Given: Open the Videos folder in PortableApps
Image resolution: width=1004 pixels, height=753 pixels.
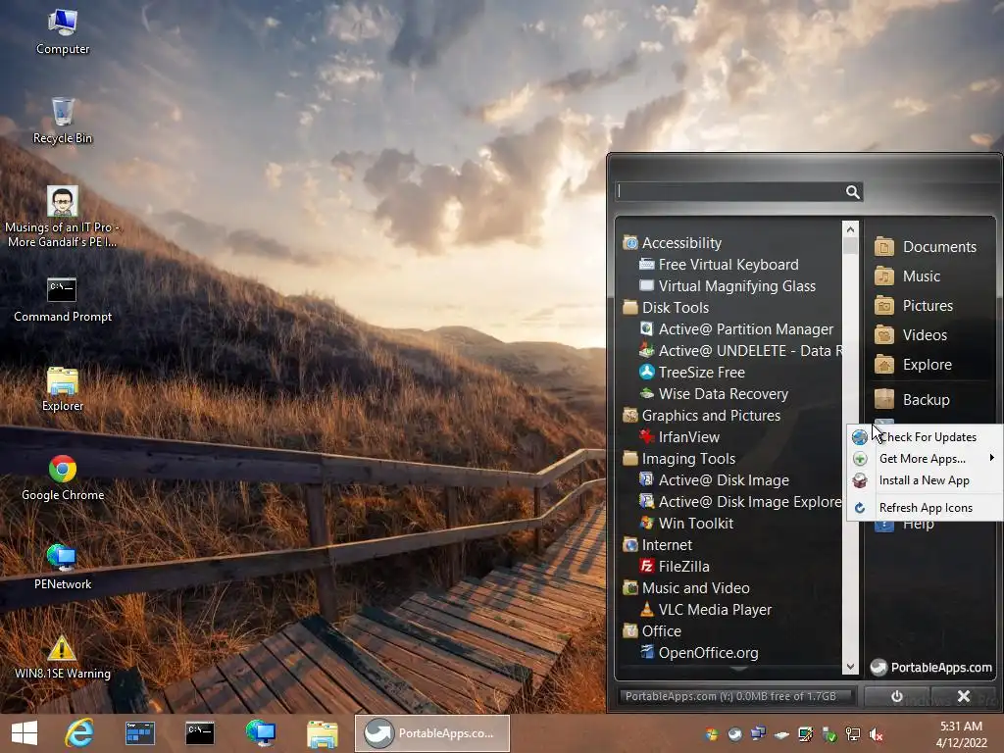Looking at the screenshot, I should [x=911, y=335].
